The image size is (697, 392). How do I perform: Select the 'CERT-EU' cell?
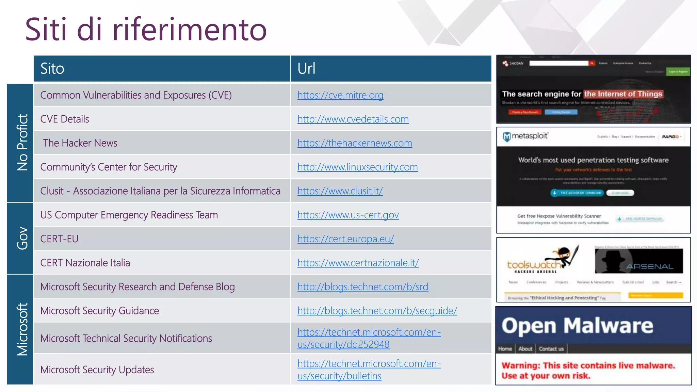point(162,239)
